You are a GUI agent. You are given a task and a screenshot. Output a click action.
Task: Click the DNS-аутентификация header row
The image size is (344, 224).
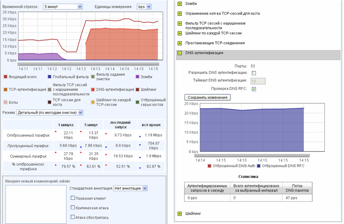tap(258, 55)
